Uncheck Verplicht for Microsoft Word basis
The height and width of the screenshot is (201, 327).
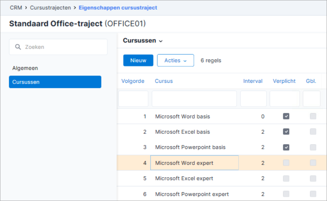pyautogui.click(x=286, y=116)
